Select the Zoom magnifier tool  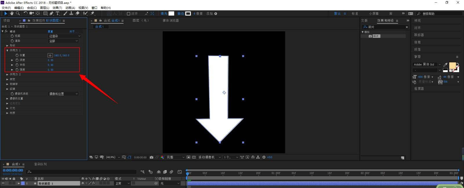[18, 13]
